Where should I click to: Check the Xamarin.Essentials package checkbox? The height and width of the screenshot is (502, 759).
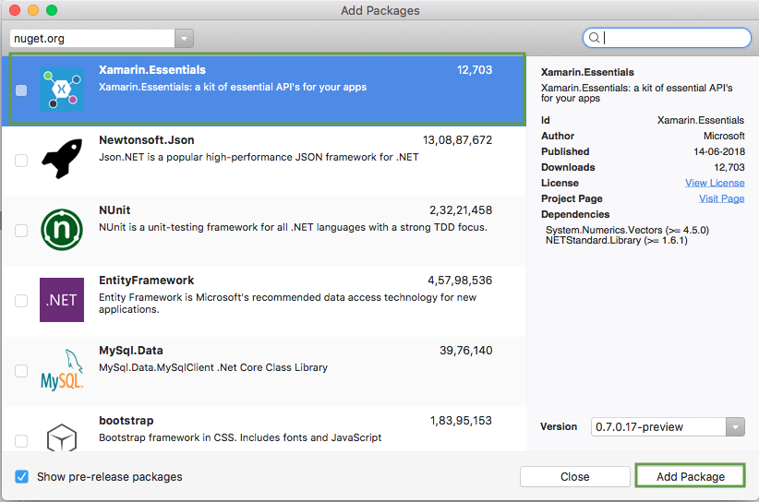(21, 90)
